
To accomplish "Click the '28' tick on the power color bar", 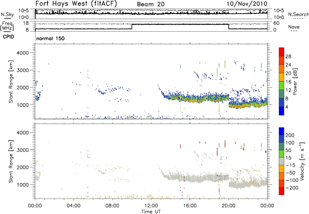I will pyautogui.click(x=288, y=56).
